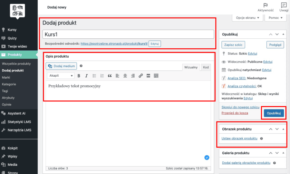
Task: Collapse the Obrazek produktu panel
Action: pyautogui.click(x=283, y=129)
